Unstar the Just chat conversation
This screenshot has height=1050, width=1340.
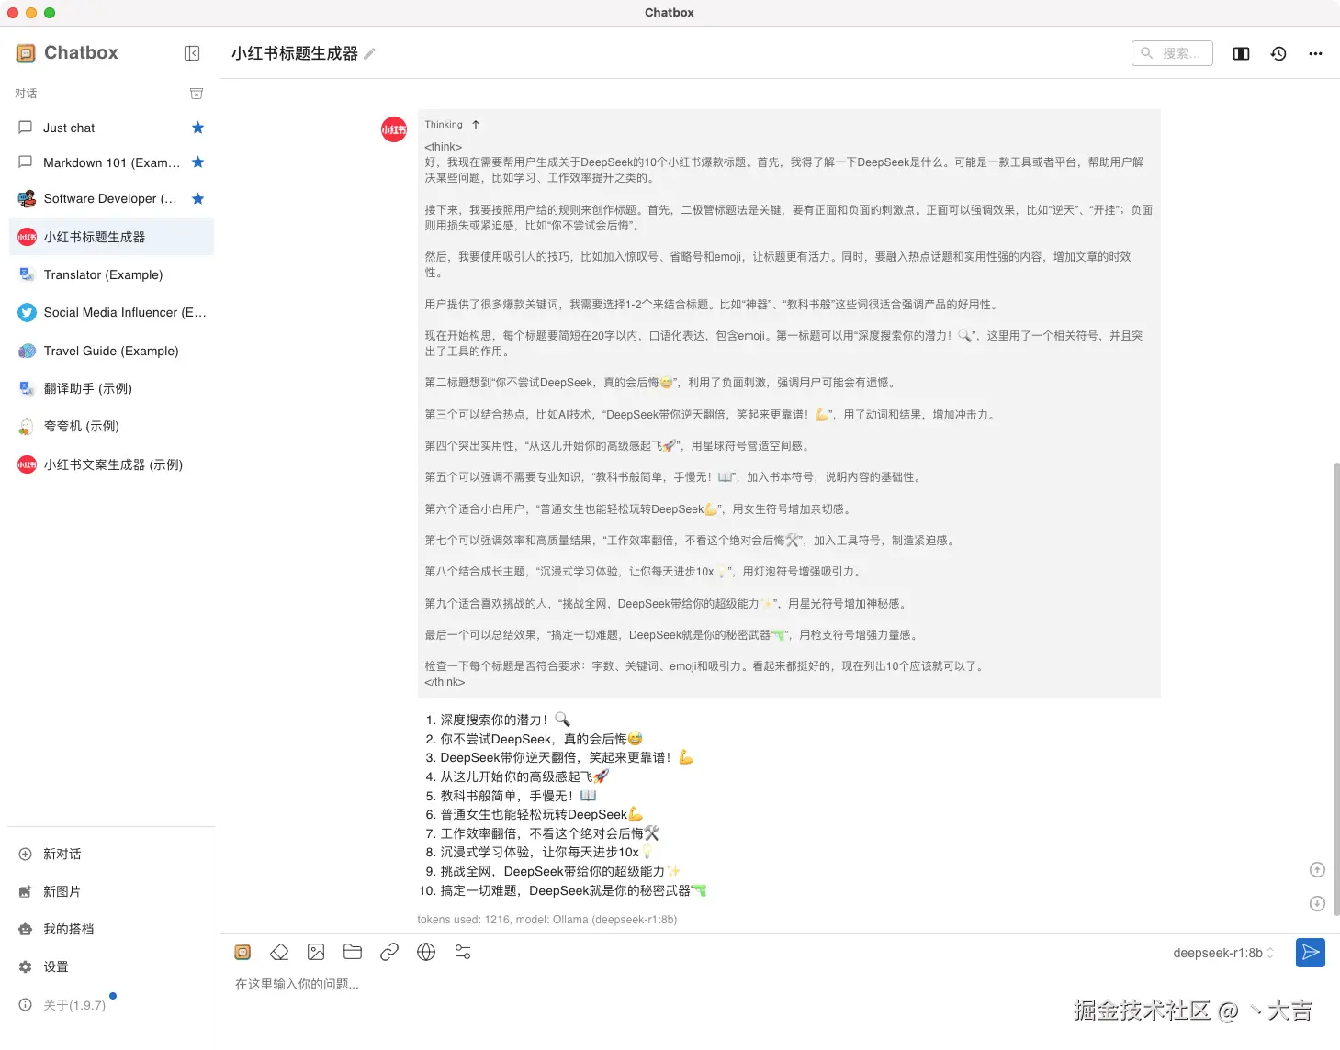point(197,128)
